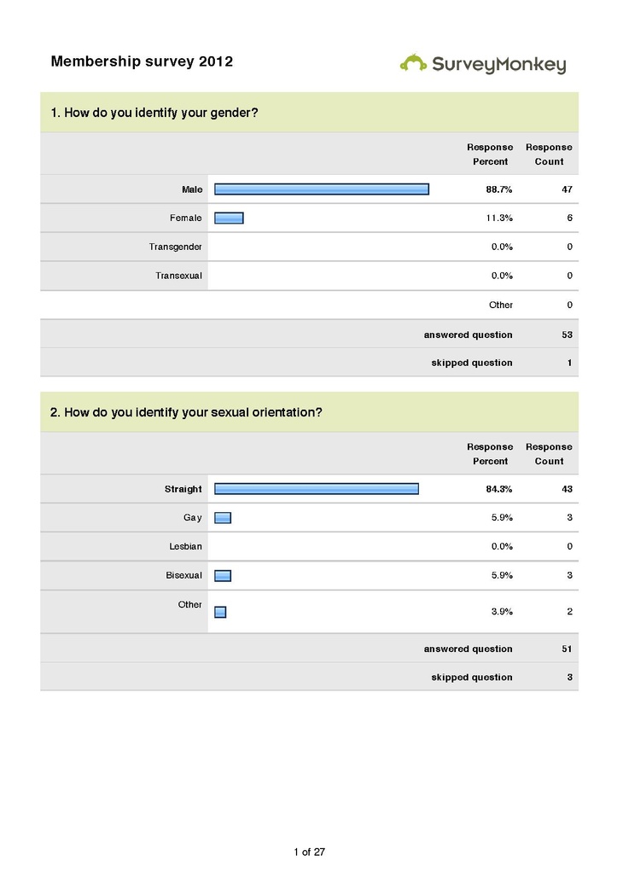Click answered question count 53
This screenshot has width=617, height=873.
pos(567,335)
